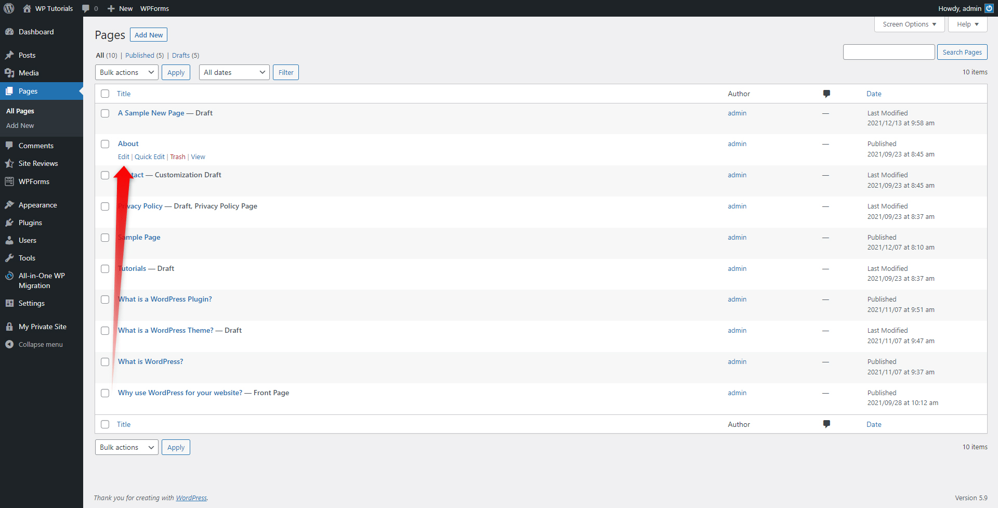998x508 pixels.
Task: Sort by comments bubble in table header
Action: coord(826,94)
